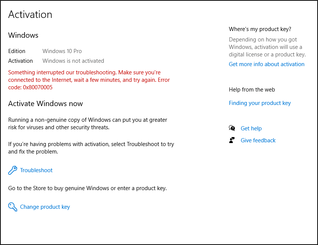Click the key icon beside Change product key
Image resolution: width=318 pixels, height=245 pixels.
point(13,207)
